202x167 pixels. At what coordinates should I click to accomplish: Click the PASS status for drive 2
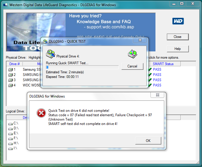click(157, 75)
